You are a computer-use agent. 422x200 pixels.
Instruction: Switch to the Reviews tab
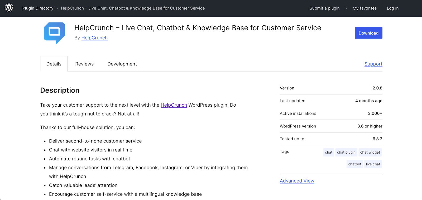84,64
